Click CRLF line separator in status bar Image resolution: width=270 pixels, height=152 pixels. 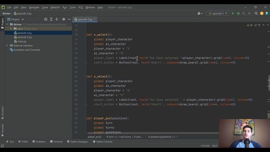pyautogui.click(x=215, y=146)
